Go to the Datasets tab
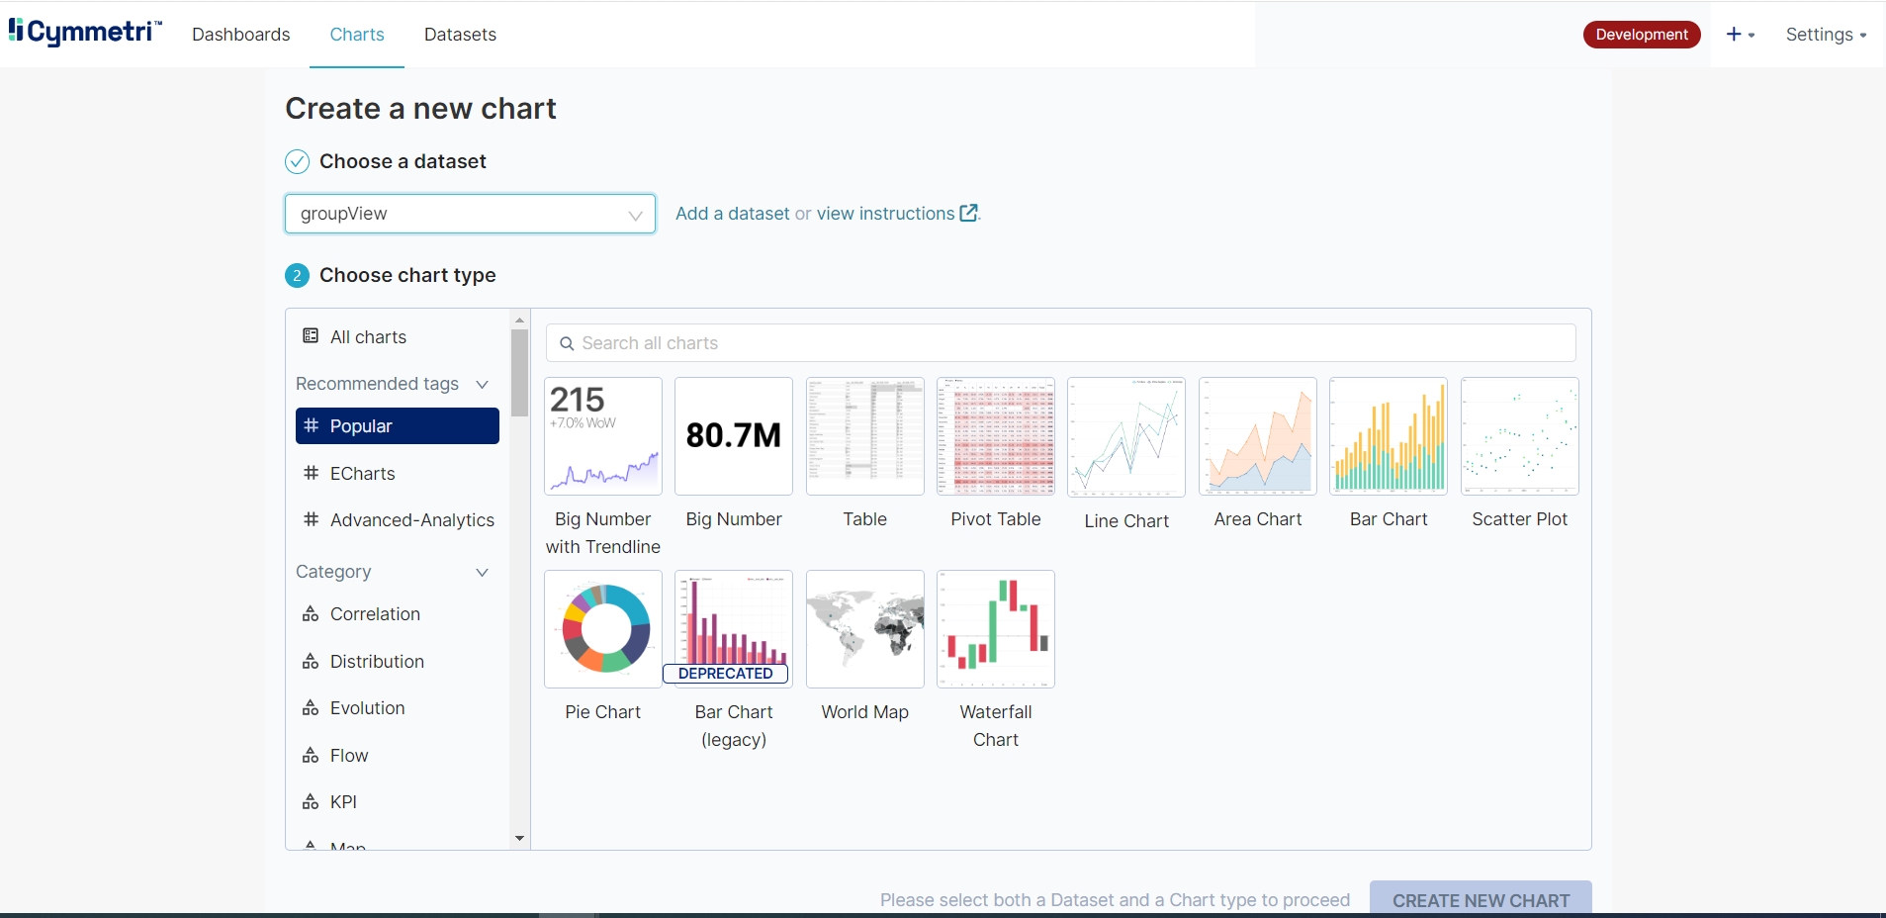Screen dimensions: 1886x918 [460, 35]
